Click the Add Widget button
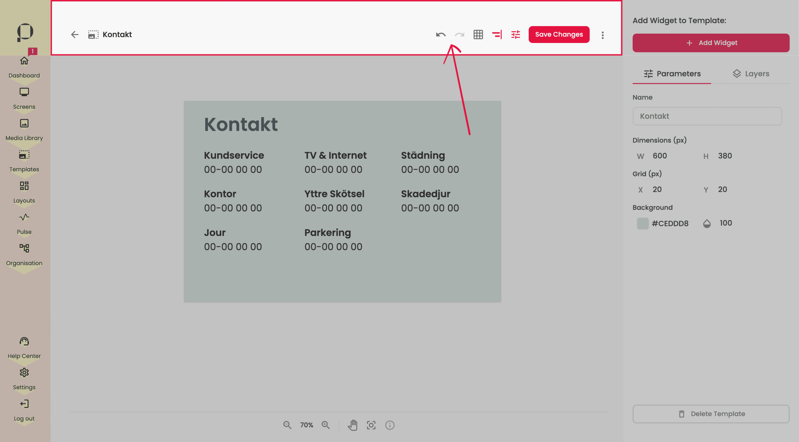This screenshot has height=442, width=799. [711, 43]
